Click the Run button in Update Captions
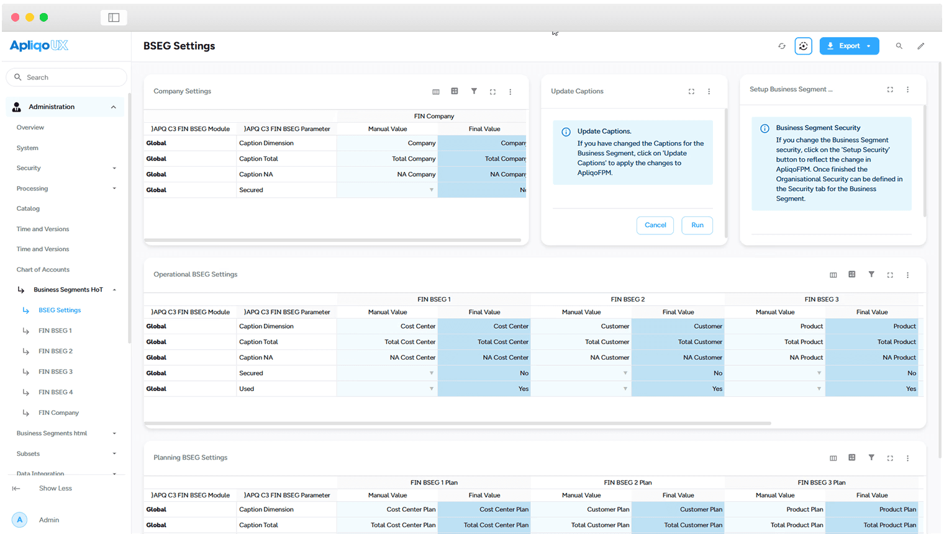 coord(697,225)
